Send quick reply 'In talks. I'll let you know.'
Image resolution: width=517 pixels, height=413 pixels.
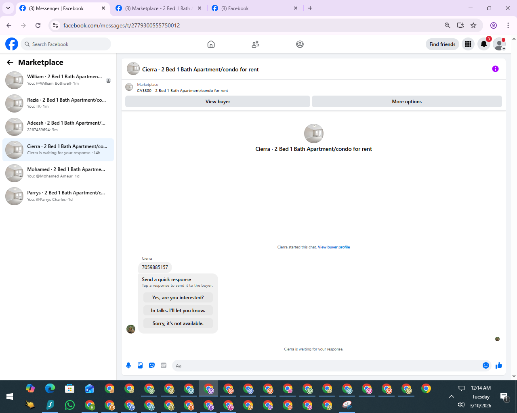178,311
